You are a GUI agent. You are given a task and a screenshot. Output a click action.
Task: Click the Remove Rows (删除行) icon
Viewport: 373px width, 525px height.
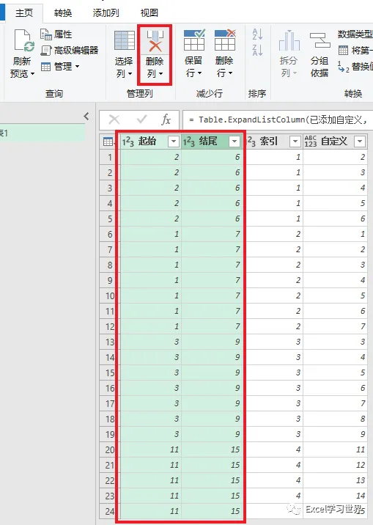pos(225,40)
